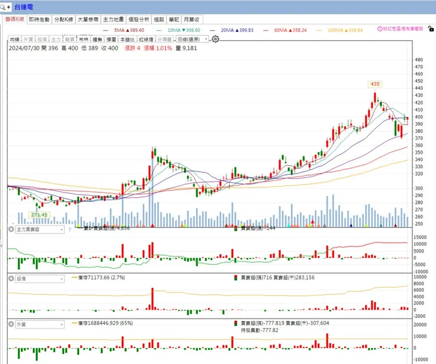Image resolution: width=436 pixels, height=364 pixels.
Task: Click the 持股異動-777.82 text
Action: [259, 330]
